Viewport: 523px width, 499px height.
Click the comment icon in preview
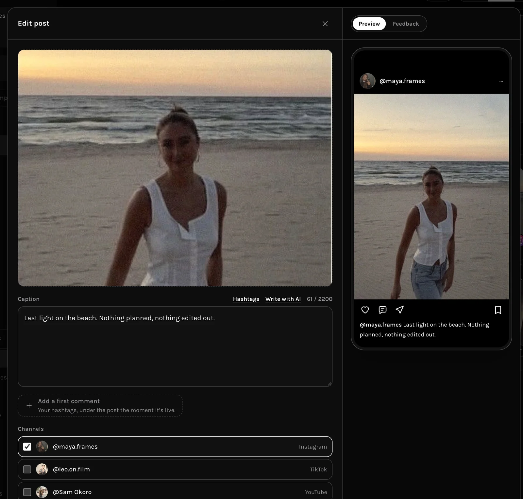click(x=382, y=310)
